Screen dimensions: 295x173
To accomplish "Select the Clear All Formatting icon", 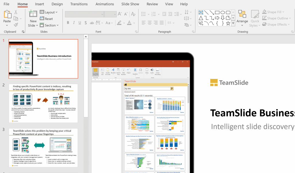I will point(133,13).
